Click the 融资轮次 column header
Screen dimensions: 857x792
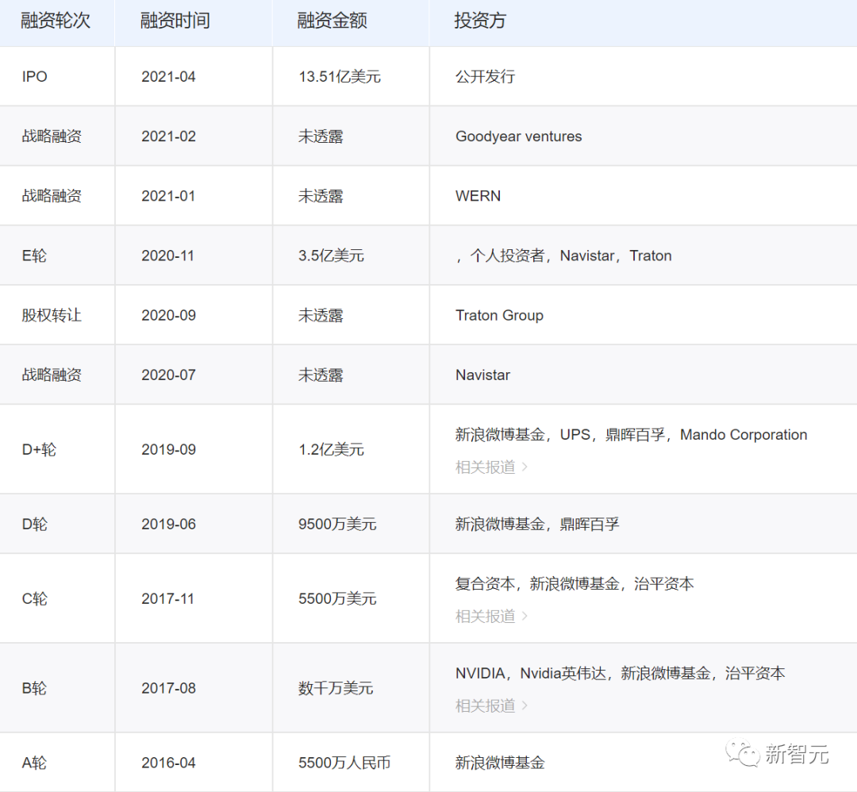pos(56,21)
